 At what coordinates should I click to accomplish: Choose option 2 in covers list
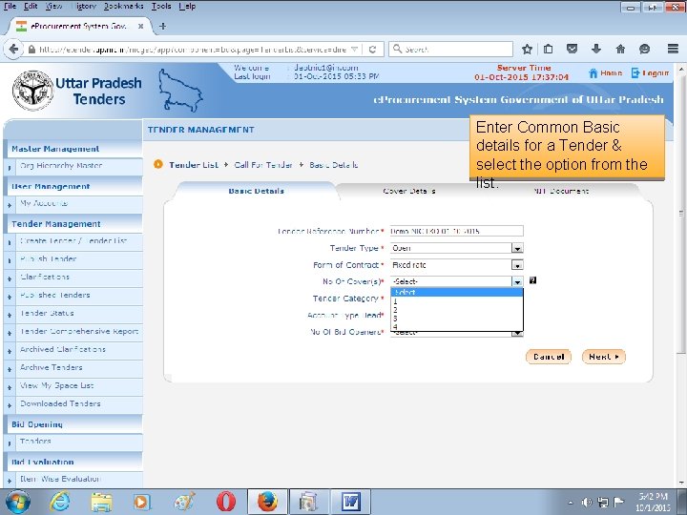point(456,310)
